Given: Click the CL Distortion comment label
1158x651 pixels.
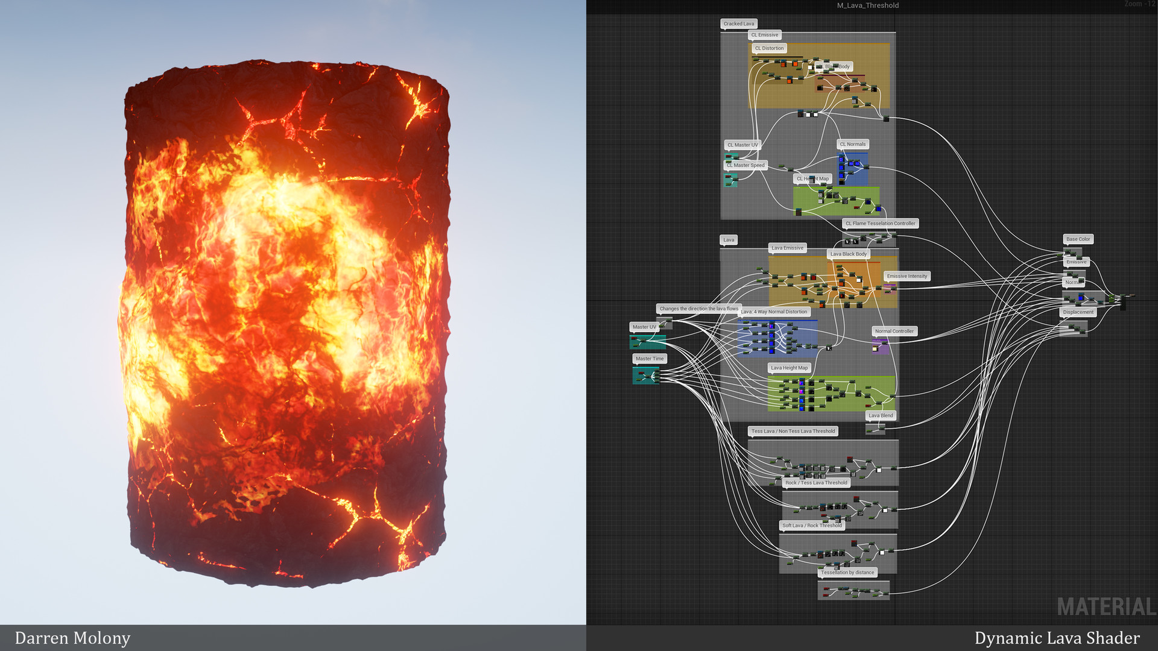Looking at the screenshot, I should point(769,48).
